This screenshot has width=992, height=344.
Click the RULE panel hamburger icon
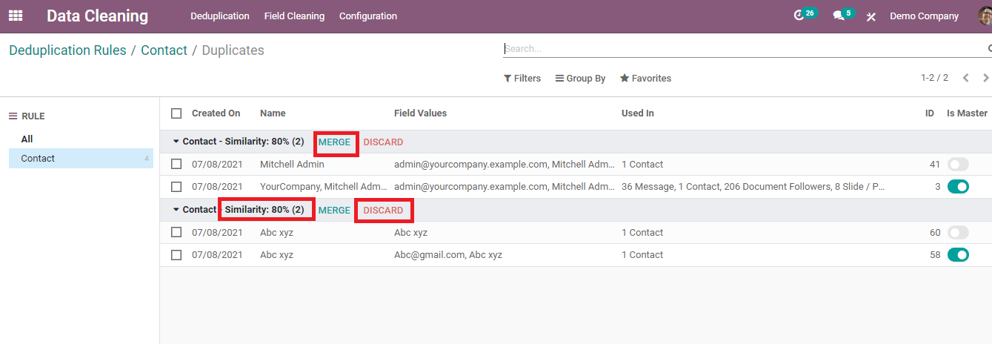click(13, 116)
